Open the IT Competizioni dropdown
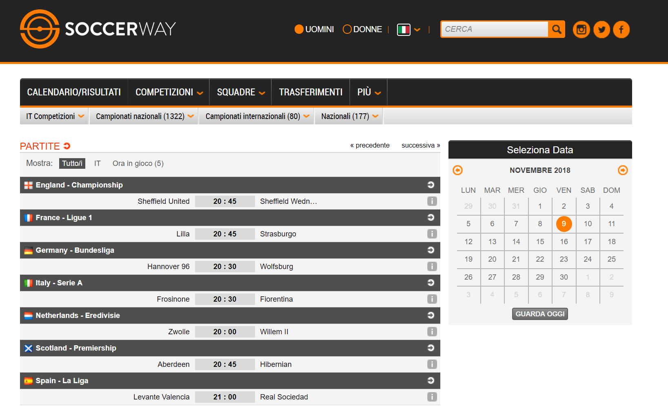 tap(55, 116)
